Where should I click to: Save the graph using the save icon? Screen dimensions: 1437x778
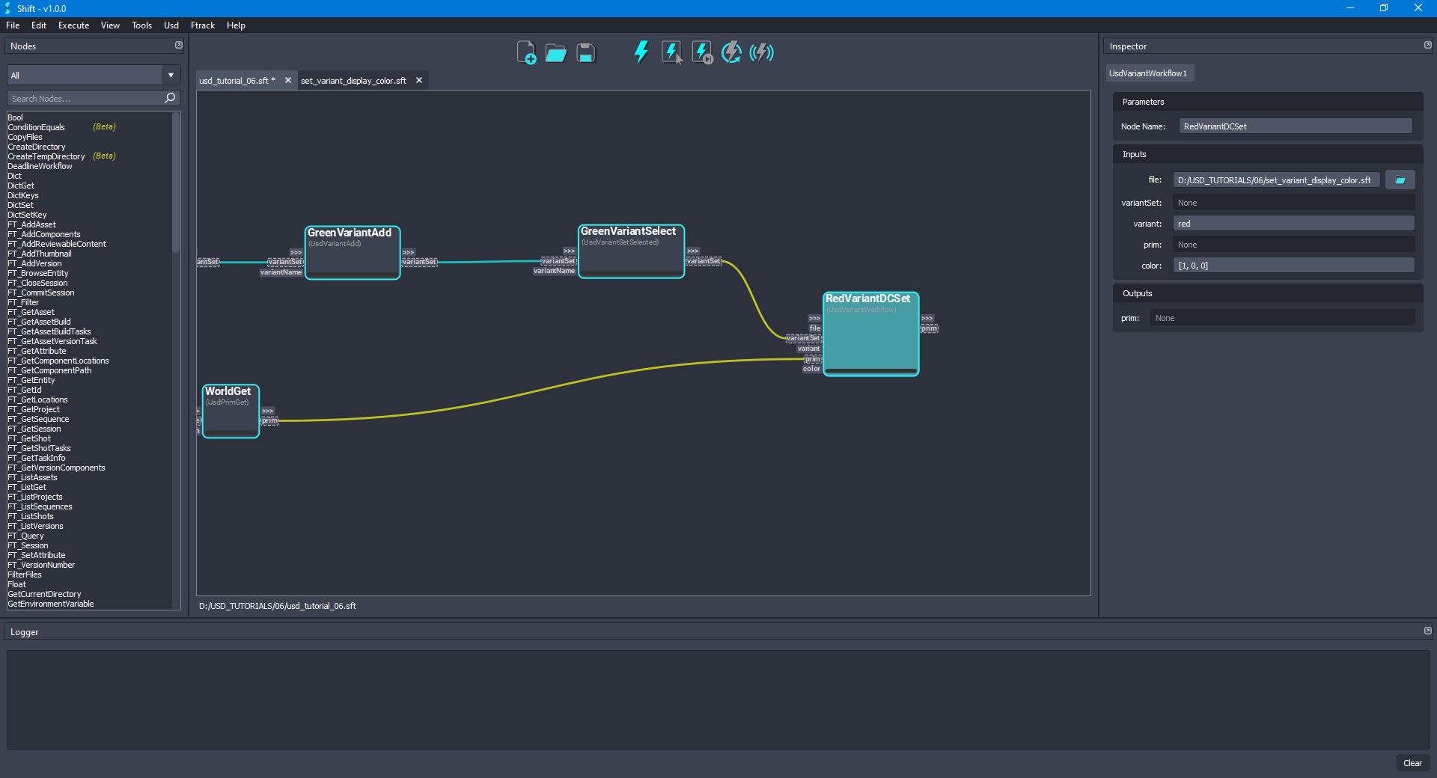click(585, 52)
